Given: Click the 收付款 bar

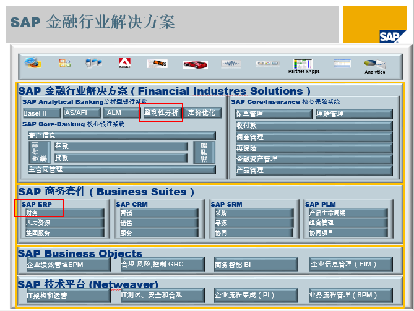Looking at the screenshot, I should 314,126.
